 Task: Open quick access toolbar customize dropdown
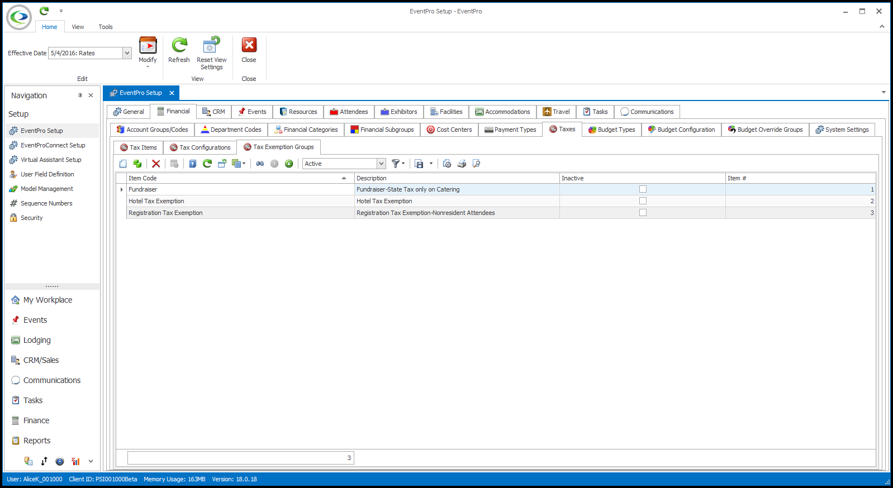click(x=61, y=11)
